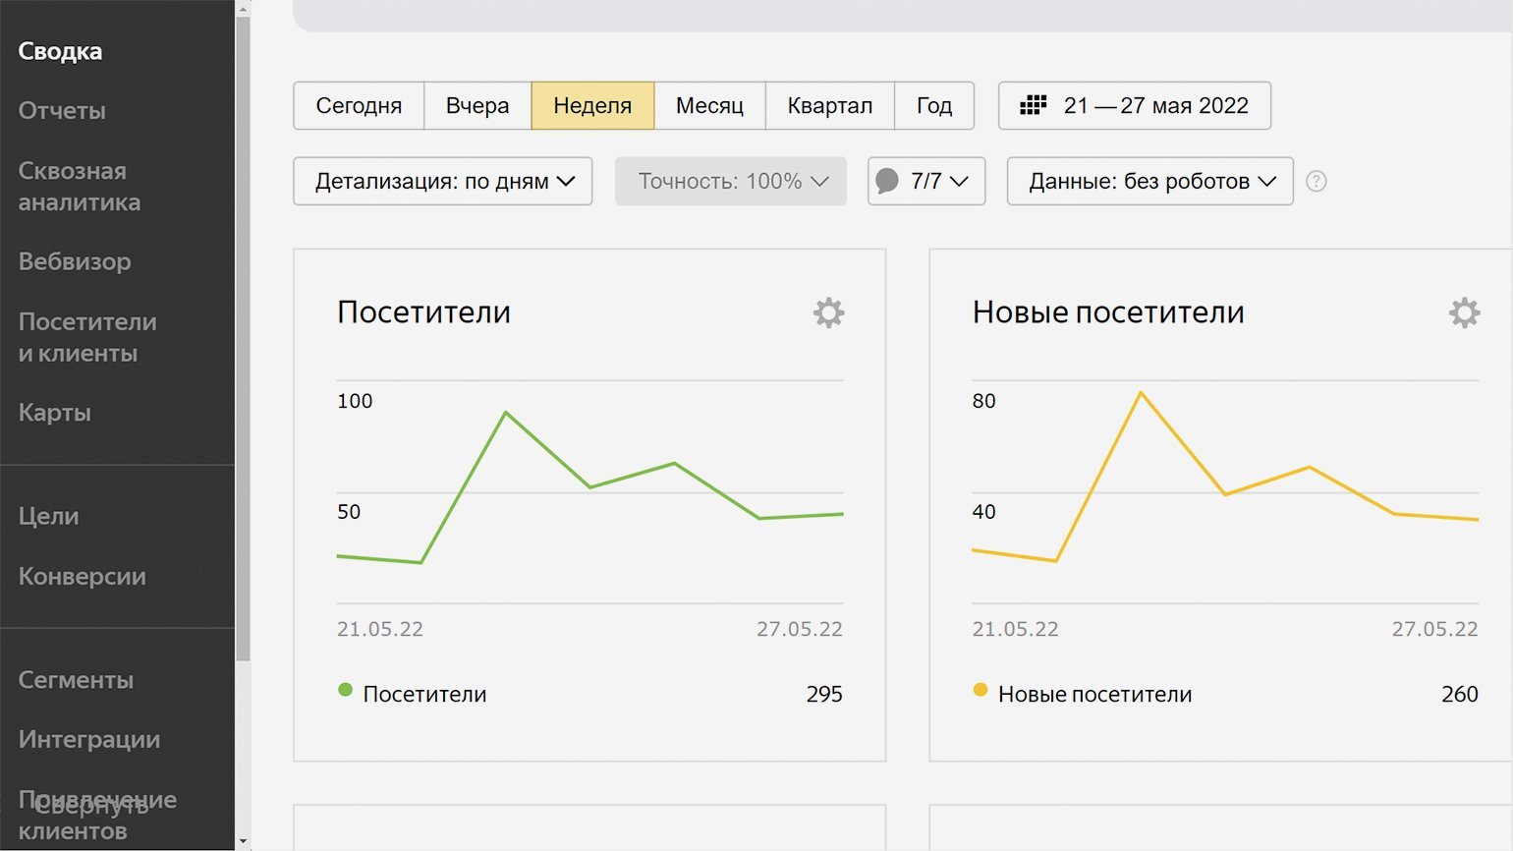Click the speech bubble annotations icon
The height and width of the screenshot is (851, 1513).
[887, 181]
